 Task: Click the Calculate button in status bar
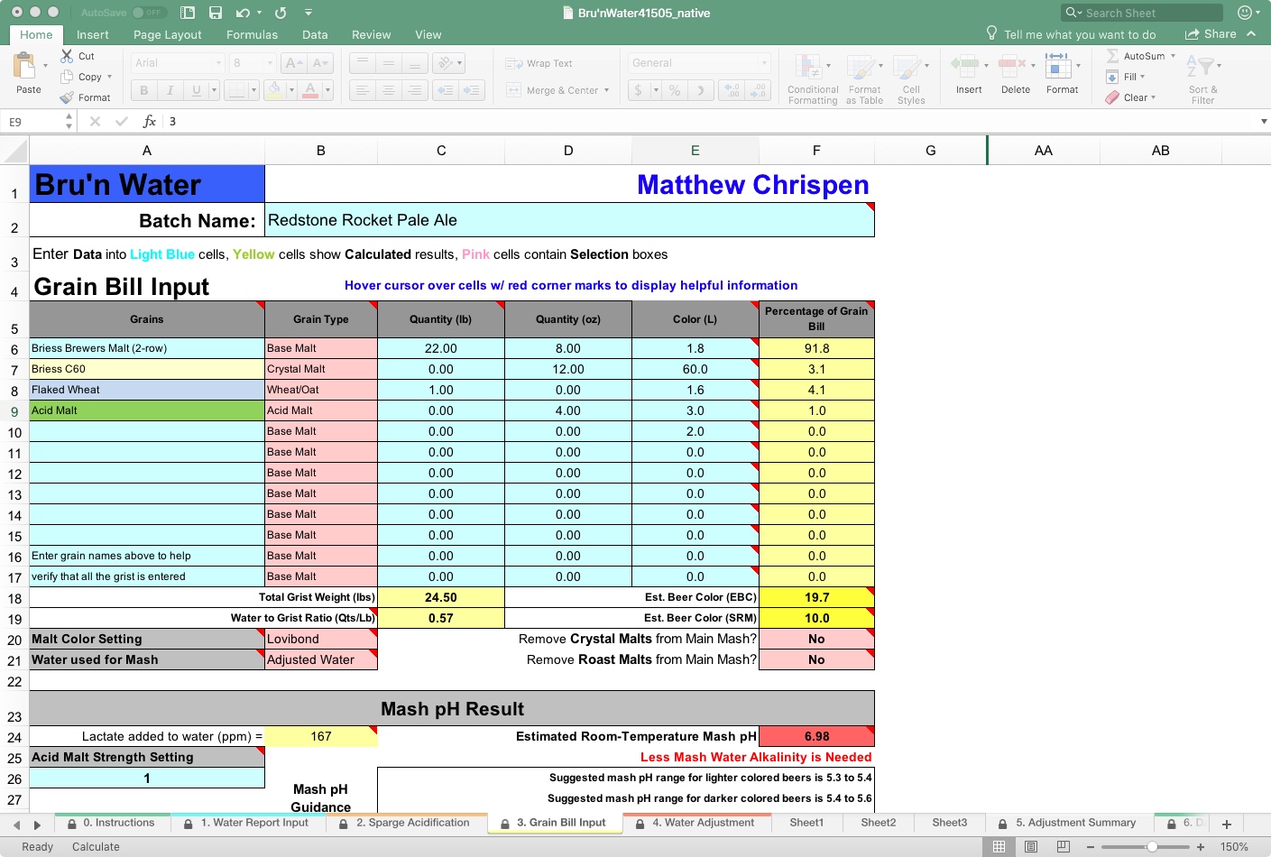click(x=95, y=846)
